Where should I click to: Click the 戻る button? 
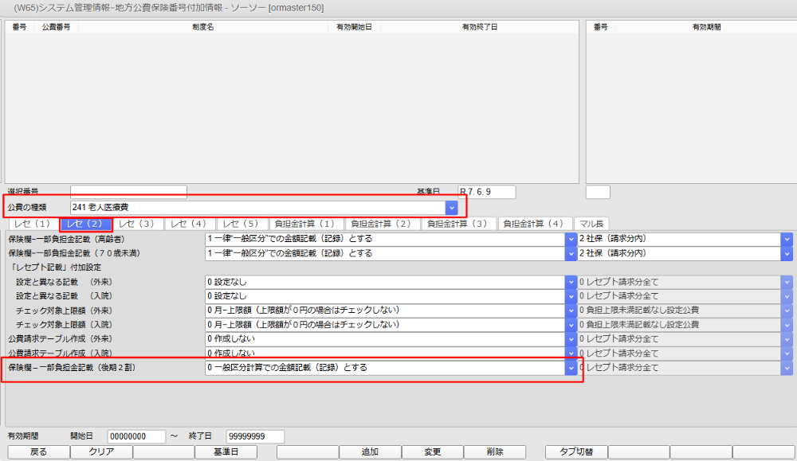point(38,452)
